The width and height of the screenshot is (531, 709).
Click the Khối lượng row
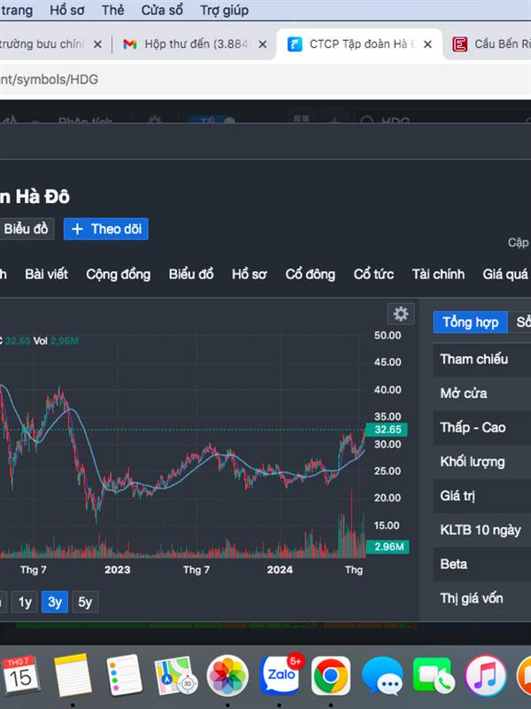(x=481, y=462)
